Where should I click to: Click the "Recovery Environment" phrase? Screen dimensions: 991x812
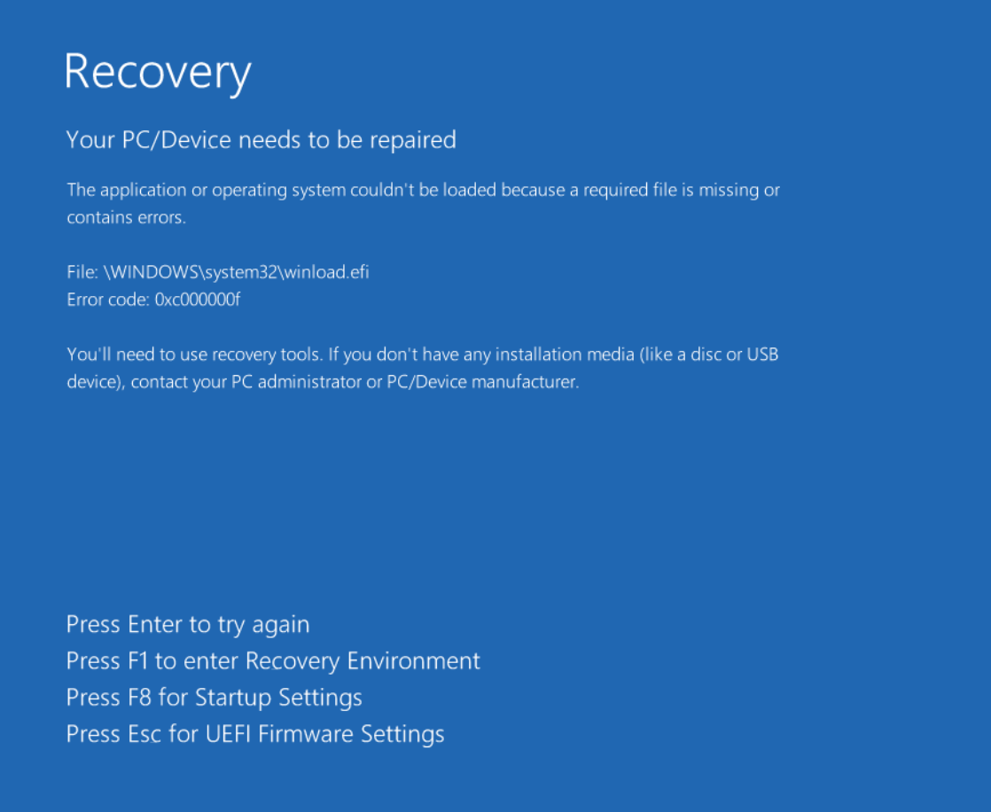(363, 661)
